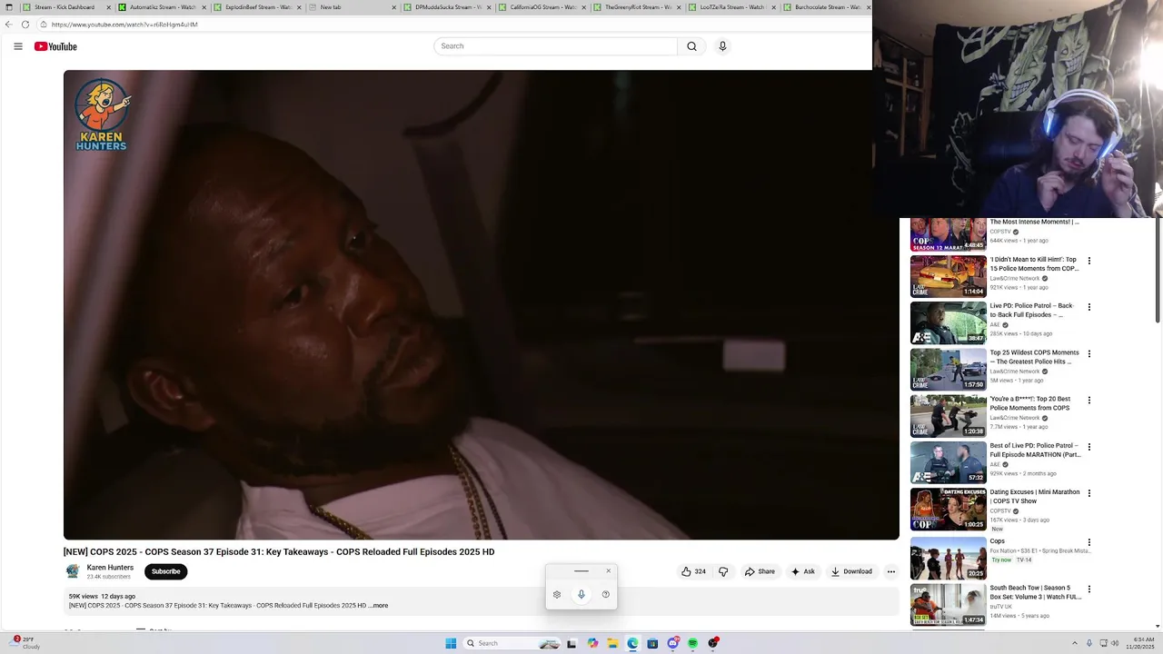Image resolution: width=1163 pixels, height=654 pixels.
Task: Open Spotify from the taskbar
Action: tap(692, 643)
